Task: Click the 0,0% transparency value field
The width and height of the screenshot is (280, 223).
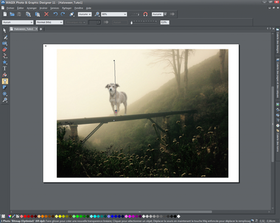Action: pos(164,22)
